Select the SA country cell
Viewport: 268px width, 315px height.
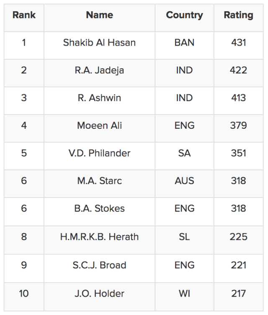[184, 154]
